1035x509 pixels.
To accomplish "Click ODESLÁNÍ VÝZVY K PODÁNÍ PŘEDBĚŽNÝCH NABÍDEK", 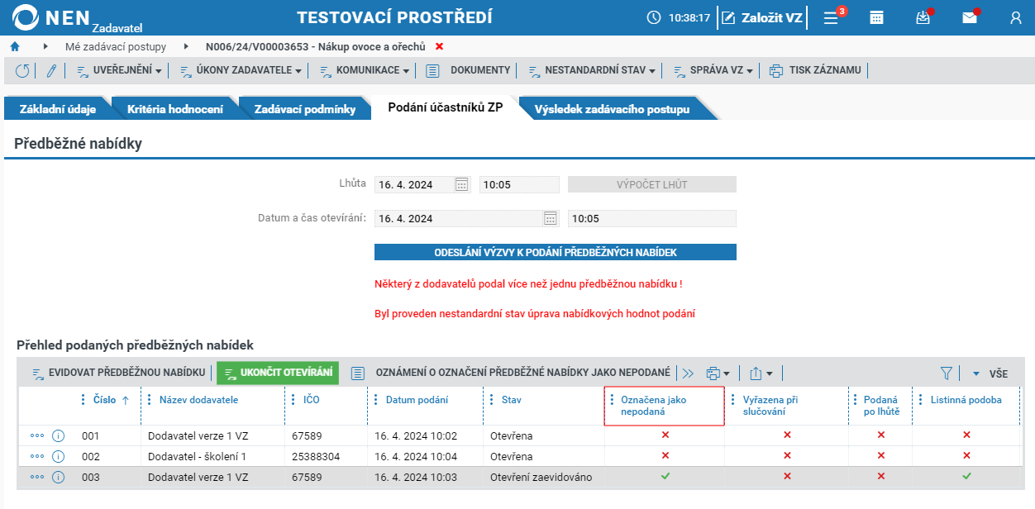I will pos(556,252).
